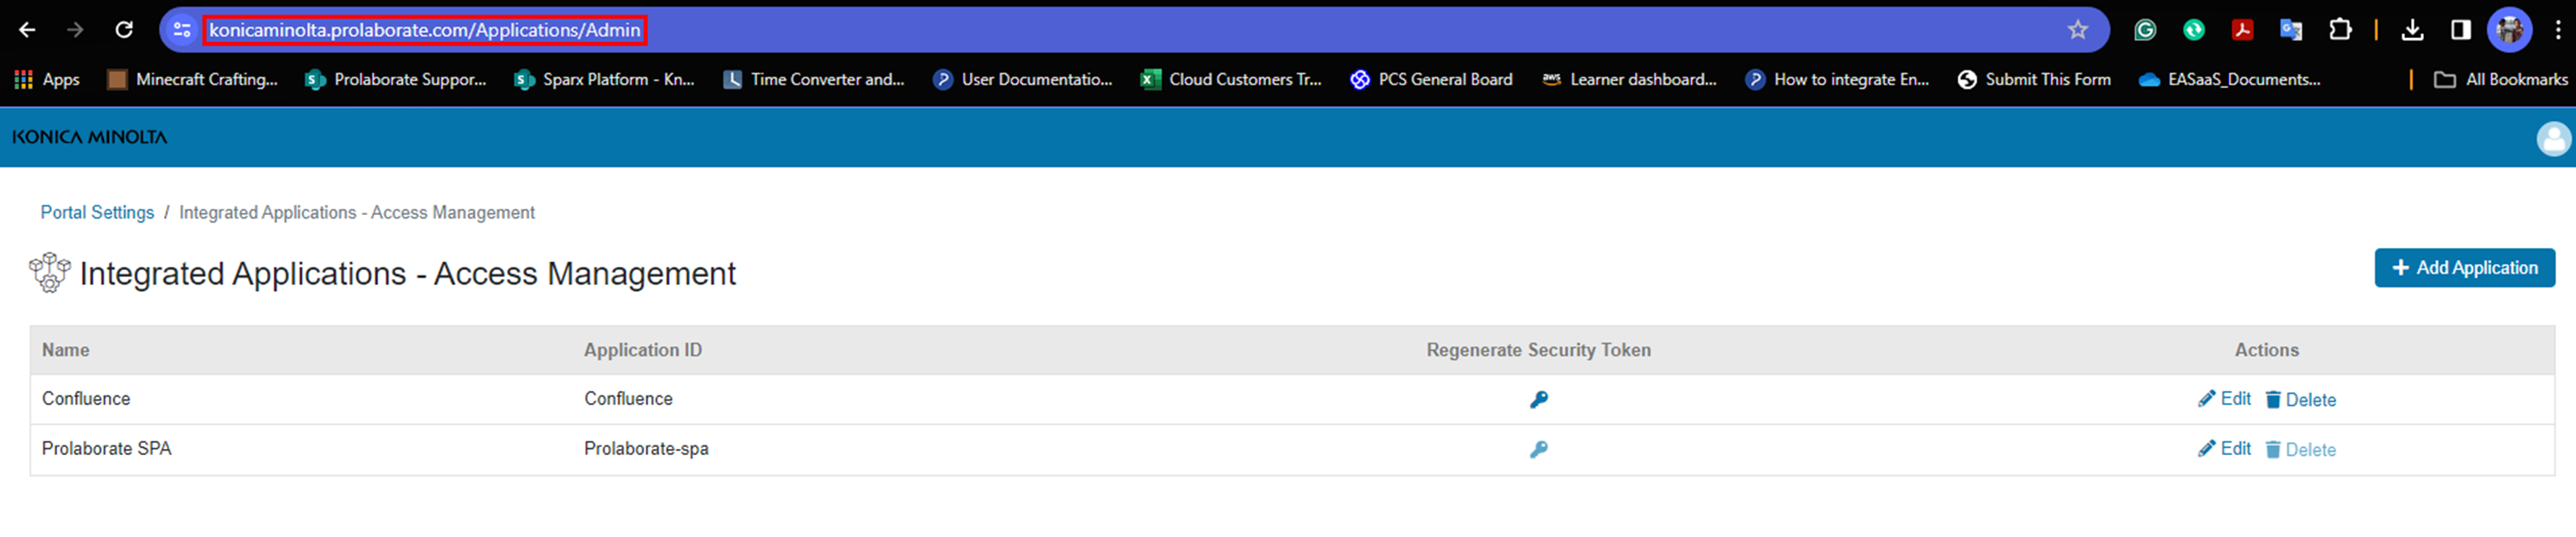The height and width of the screenshot is (537, 2576).
Task: Open the Google Translate extension icon
Action: [x=2291, y=30]
